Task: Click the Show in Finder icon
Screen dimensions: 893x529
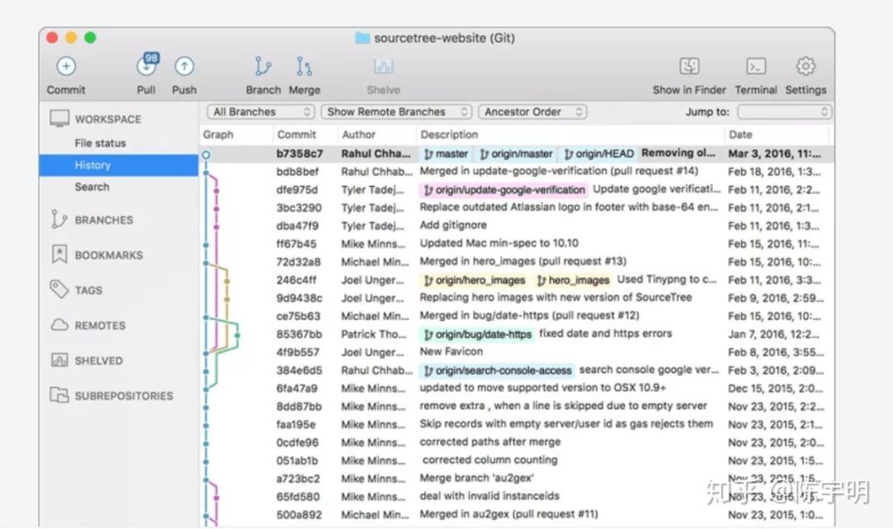Action: (689, 68)
